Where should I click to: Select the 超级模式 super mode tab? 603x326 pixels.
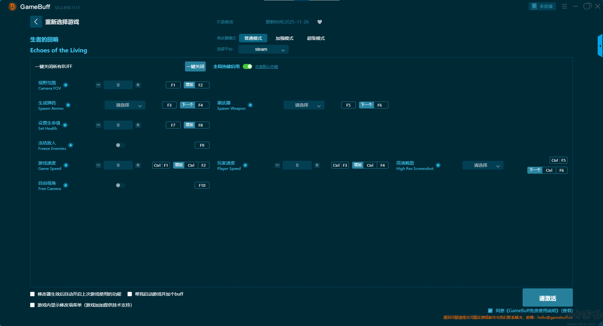point(316,38)
